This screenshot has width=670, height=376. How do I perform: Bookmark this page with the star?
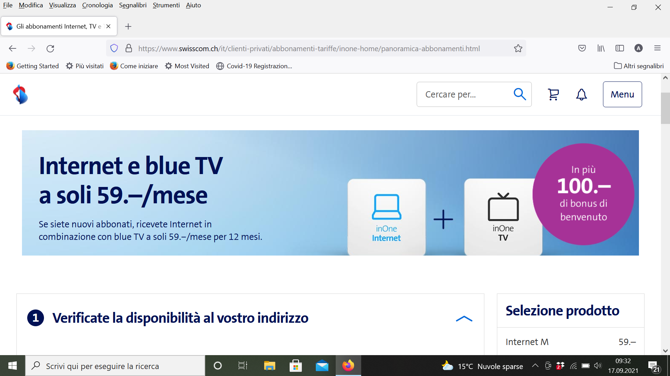(518, 48)
